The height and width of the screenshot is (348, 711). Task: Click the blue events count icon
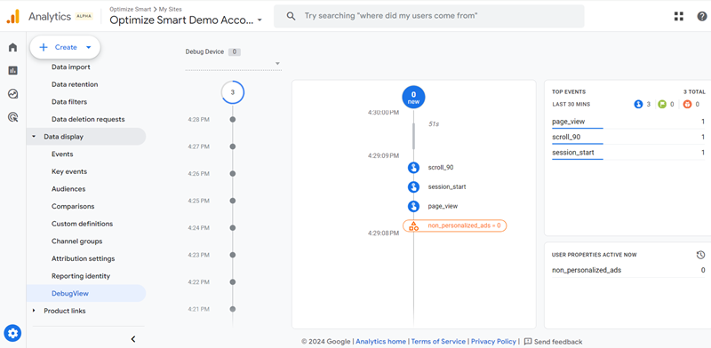[x=638, y=104]
